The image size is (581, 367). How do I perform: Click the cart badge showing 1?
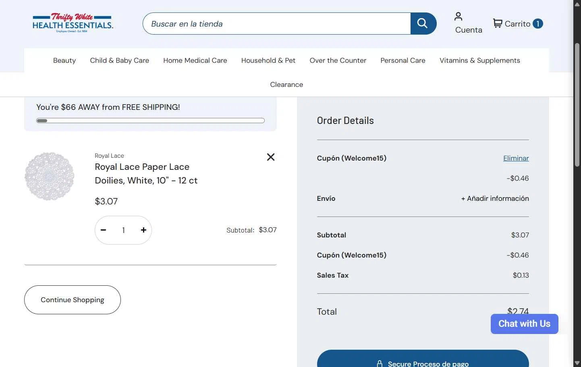pos(538,24)
